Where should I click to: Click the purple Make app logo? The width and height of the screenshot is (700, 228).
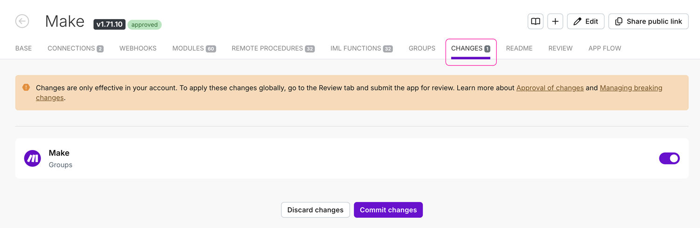tap(33, 158)
